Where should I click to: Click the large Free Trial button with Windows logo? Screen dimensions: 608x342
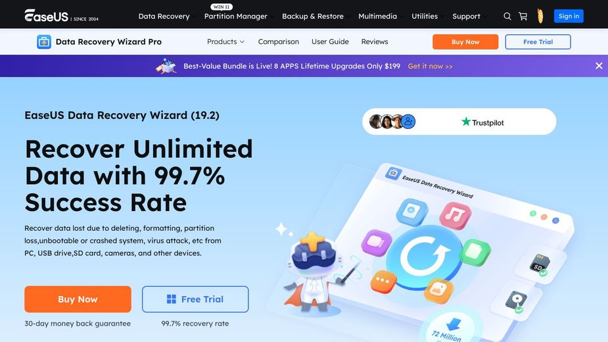tap(195, 299)
